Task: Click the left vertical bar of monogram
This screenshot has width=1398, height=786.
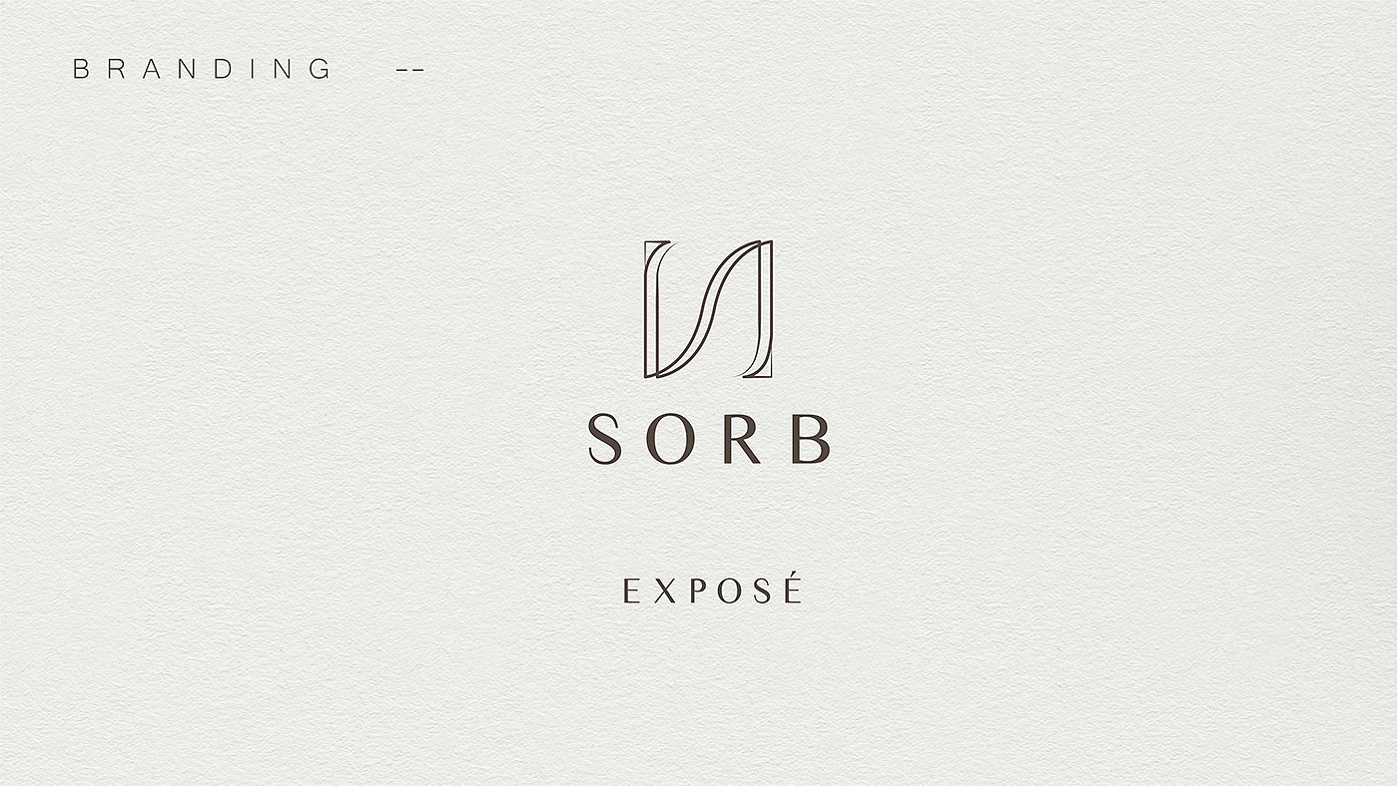Action: click(651, 309)
